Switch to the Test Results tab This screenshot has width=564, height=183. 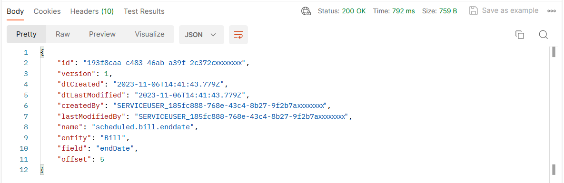click(144, 11)
